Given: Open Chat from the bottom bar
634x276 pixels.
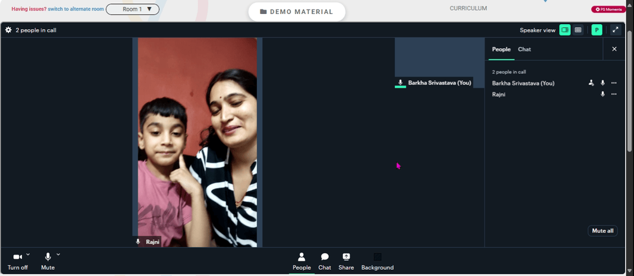Looking at the screenshot, I should pyautogui.click(x=325, y=261).
